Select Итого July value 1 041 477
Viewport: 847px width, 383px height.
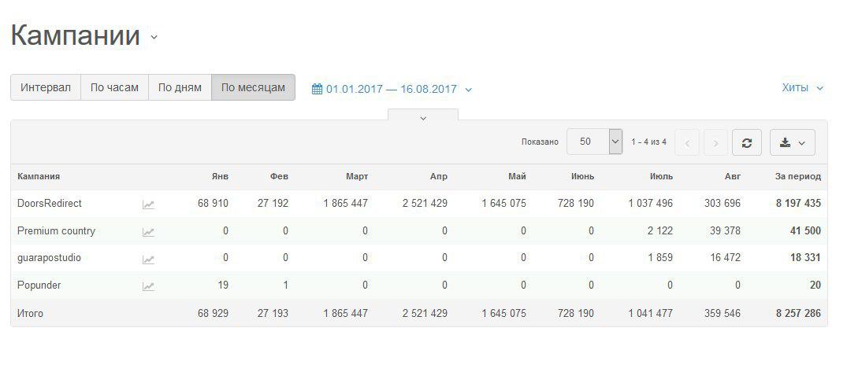[650, 313]
